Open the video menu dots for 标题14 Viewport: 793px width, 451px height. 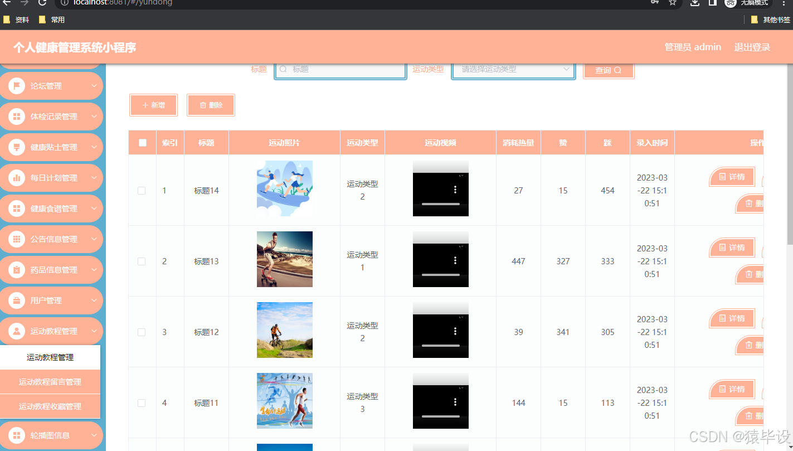click(x=455, y=190)
